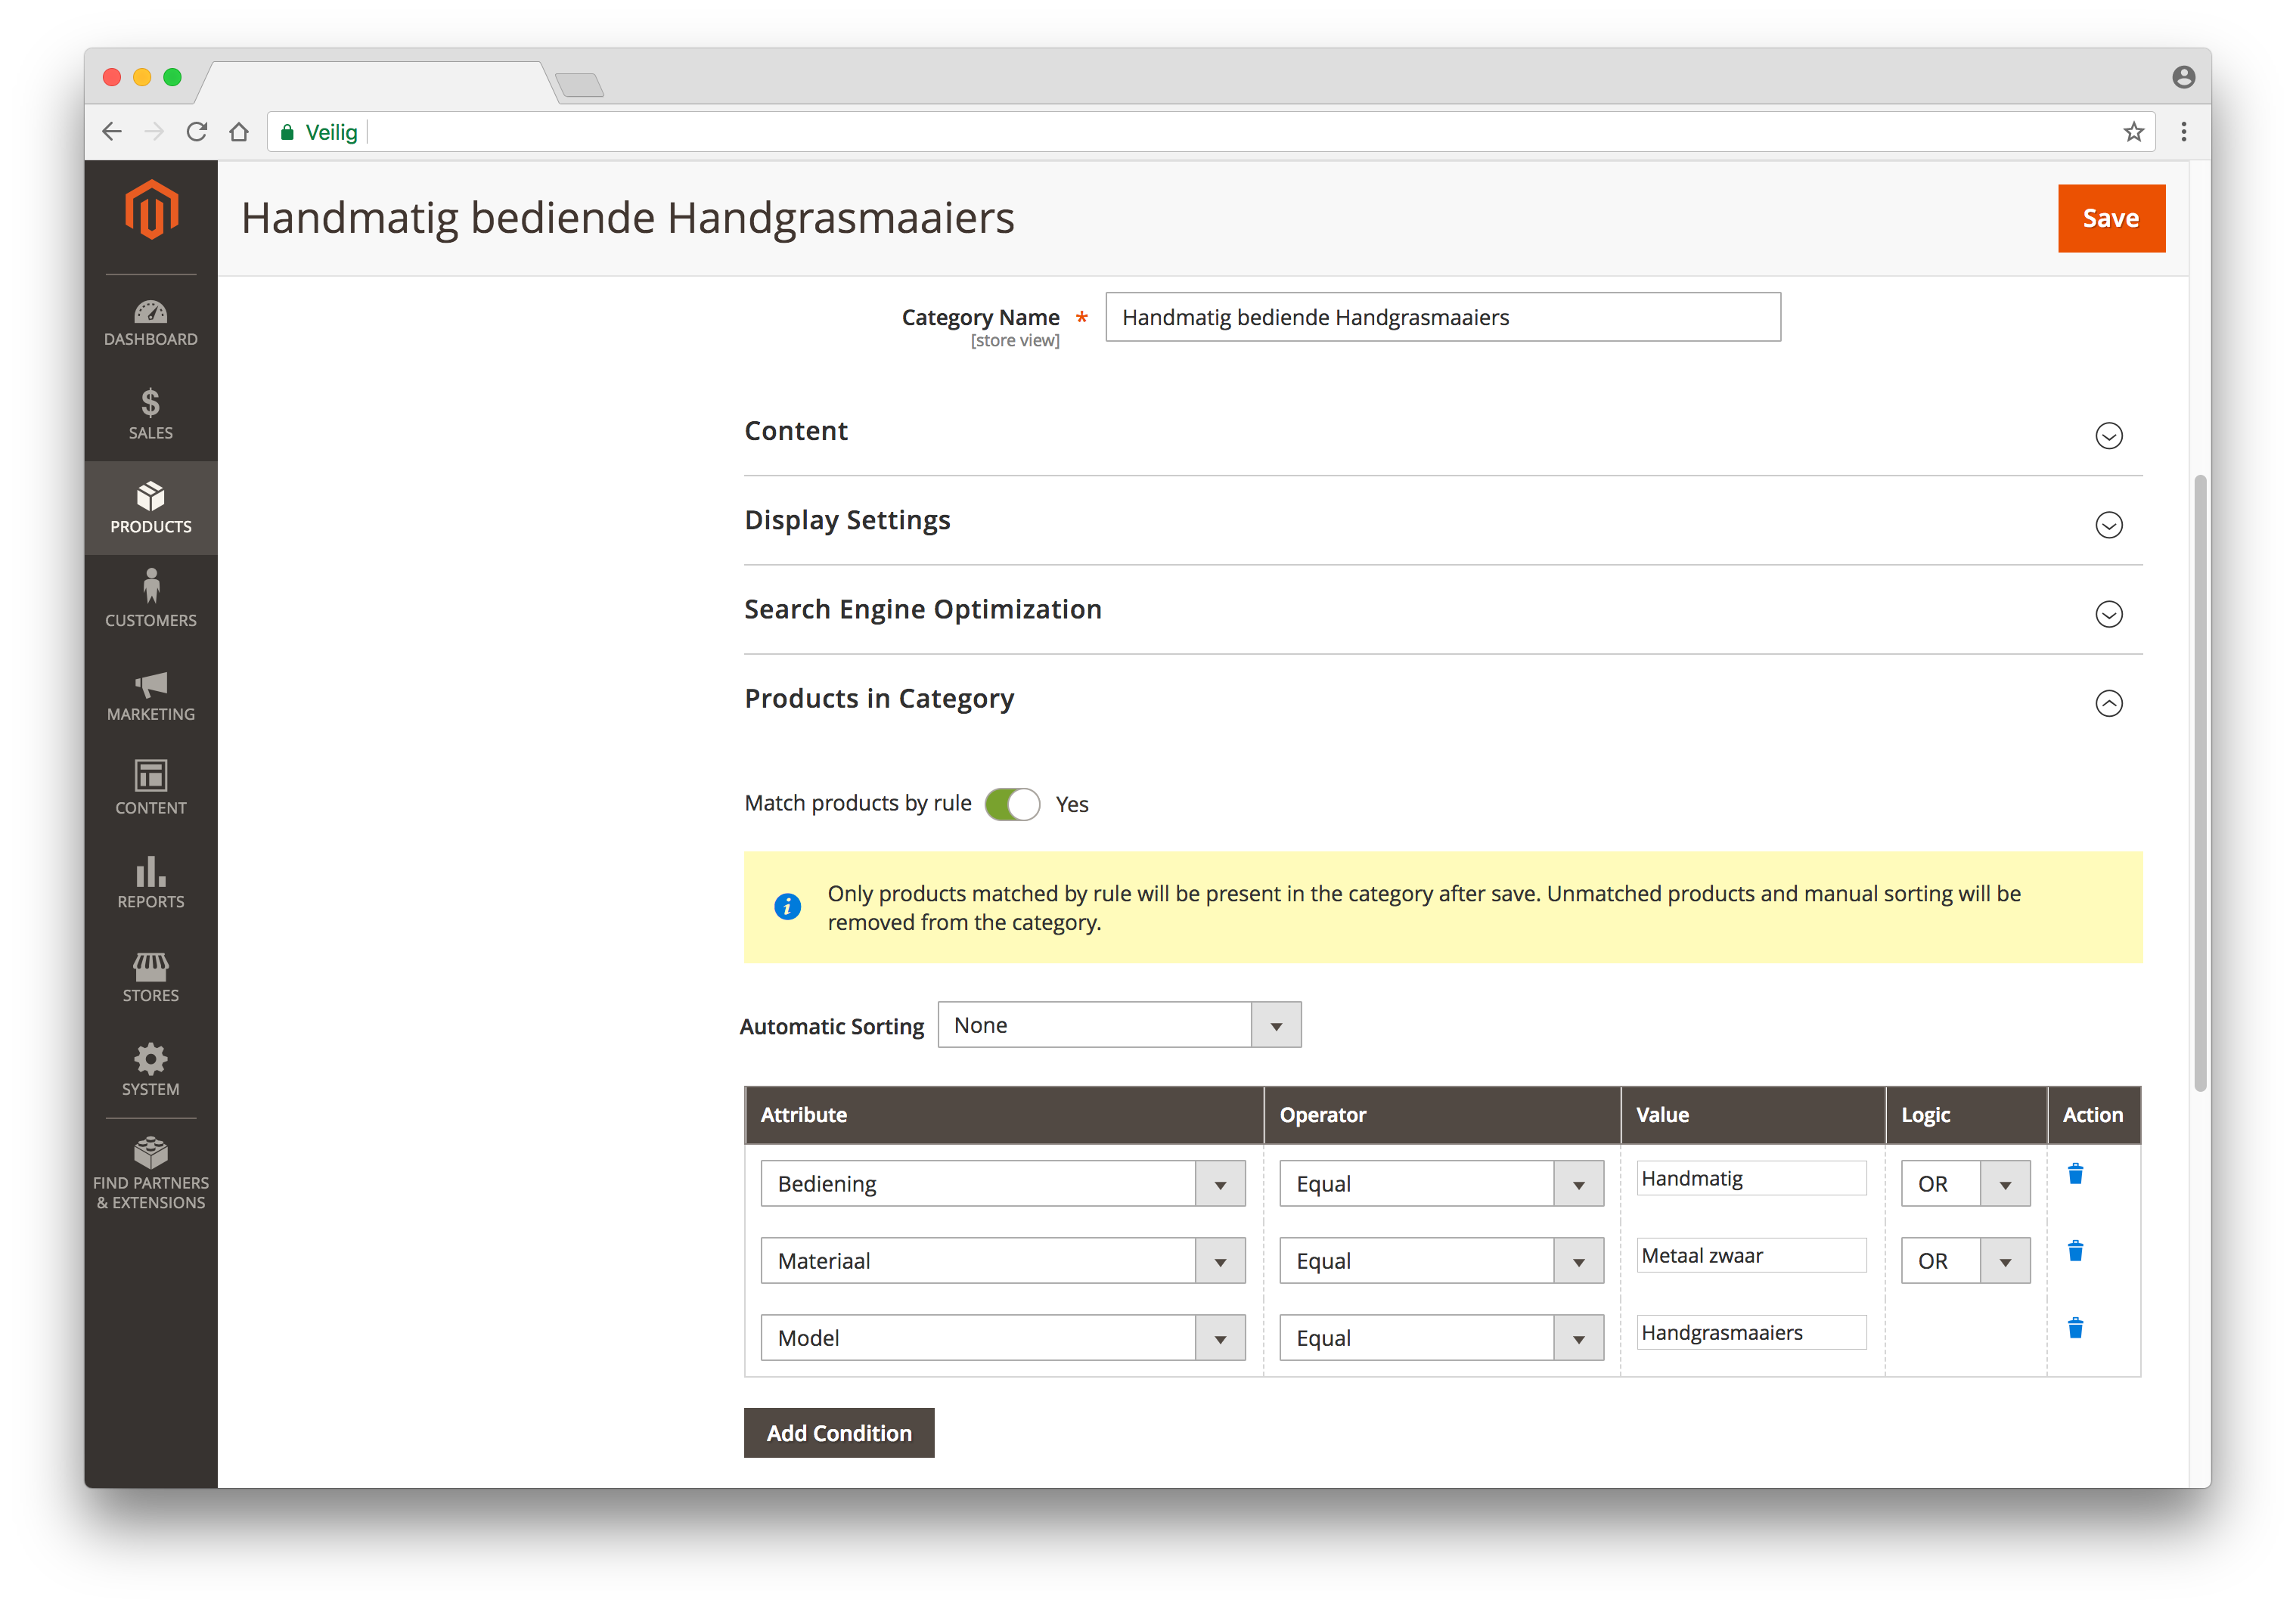This screenshot has width=2296, height=1609.
Task: Open the Marketing sidebar menu
Action: coord(151,695)
